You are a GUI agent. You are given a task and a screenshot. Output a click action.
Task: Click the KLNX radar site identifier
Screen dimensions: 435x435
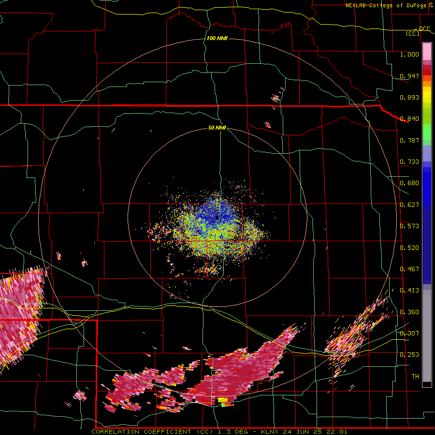(270, 432)
